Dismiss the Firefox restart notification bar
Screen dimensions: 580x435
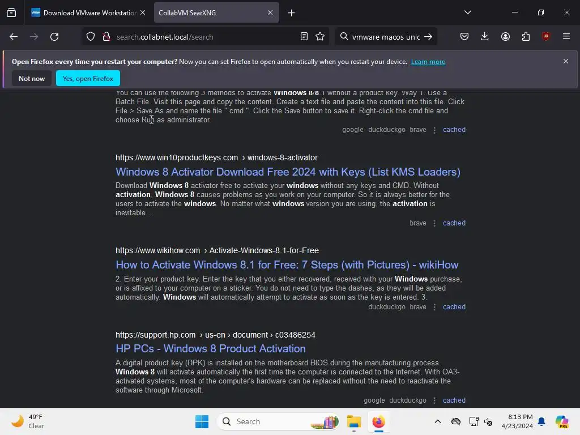(x=566, y=61)
